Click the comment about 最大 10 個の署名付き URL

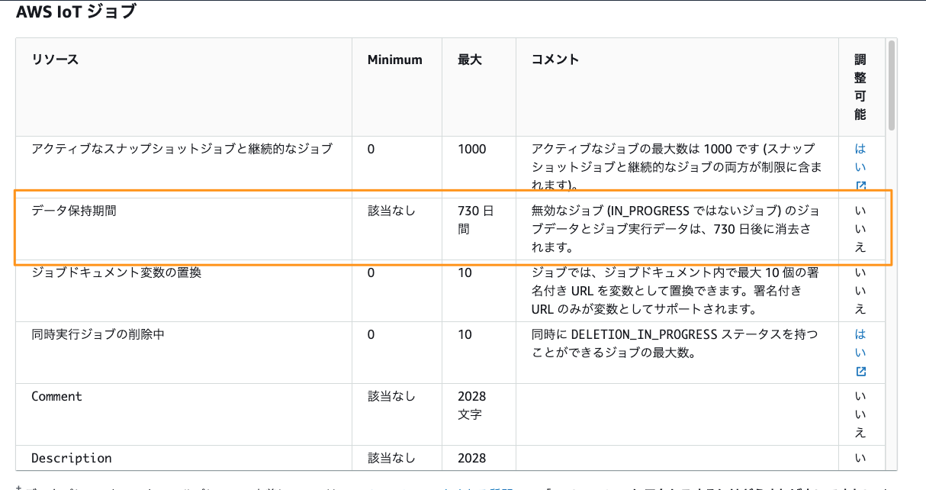pyautogui.click(x=676, y=291)
